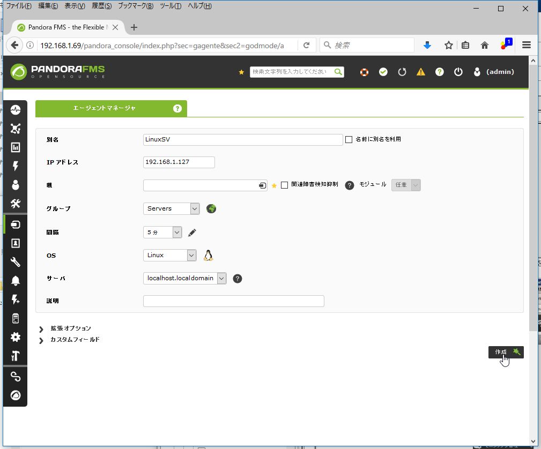The image size is (541, 449).
Task: Open the Admin tools hammer sidebar icon
Action: (x=16, y=356)
